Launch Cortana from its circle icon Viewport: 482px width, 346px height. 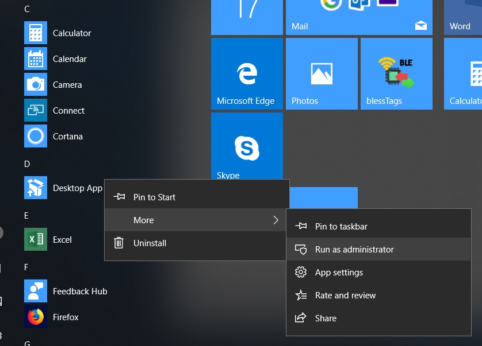pyautogui.click(x=36, y=136)
